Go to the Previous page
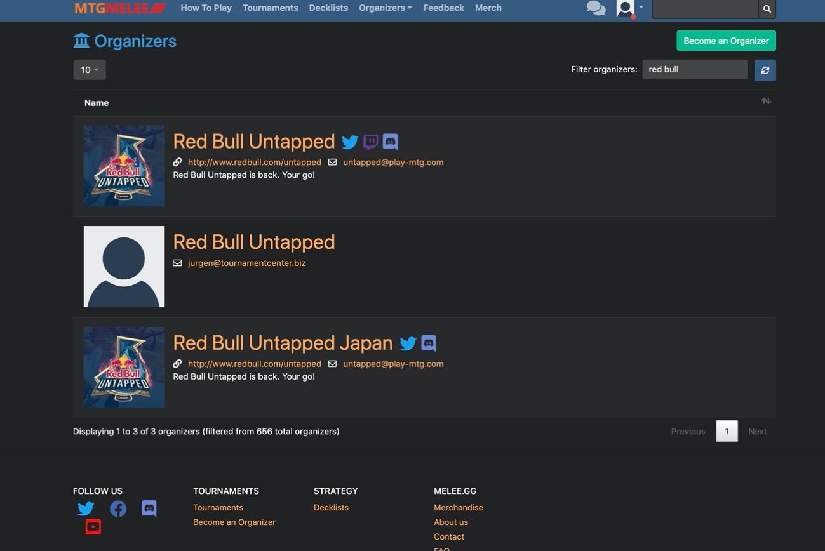The height and width of the screenshot is (551, 825). (688, 432)
